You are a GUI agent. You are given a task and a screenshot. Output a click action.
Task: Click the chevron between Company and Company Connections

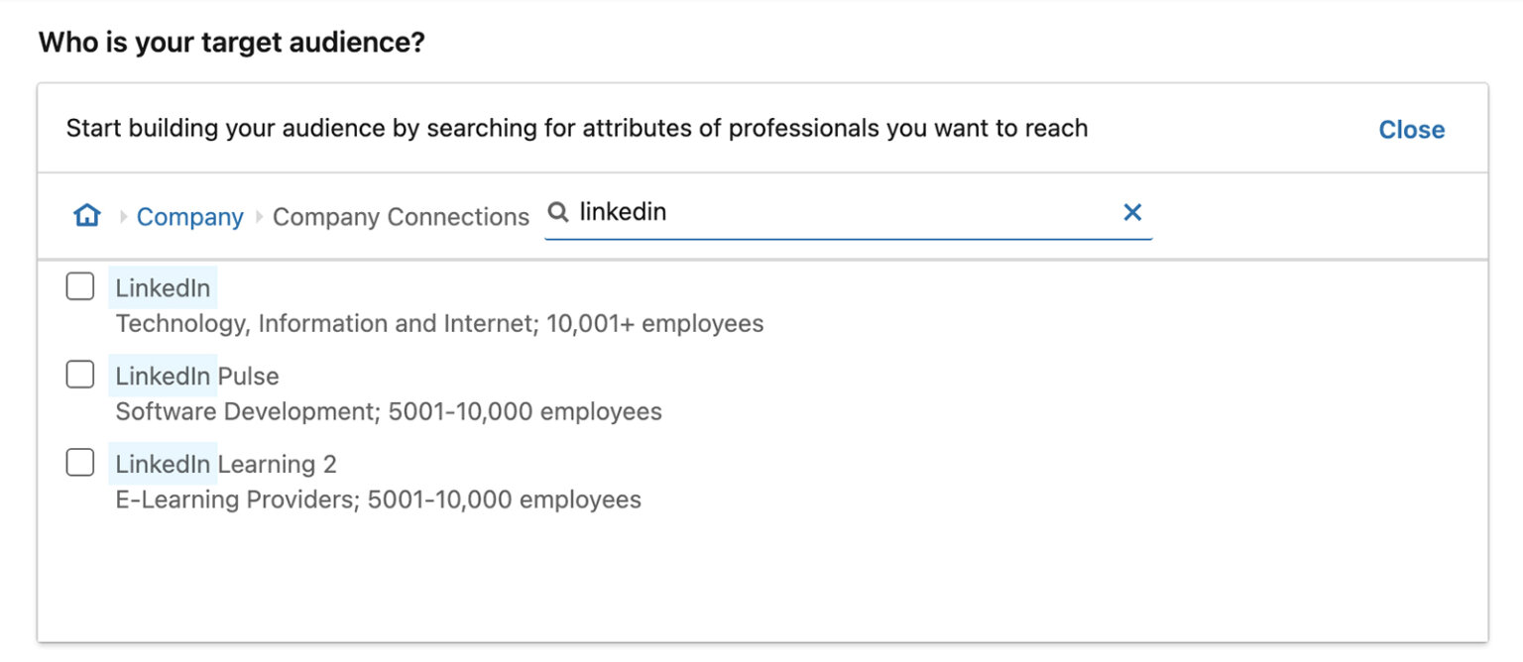[257, 216]
